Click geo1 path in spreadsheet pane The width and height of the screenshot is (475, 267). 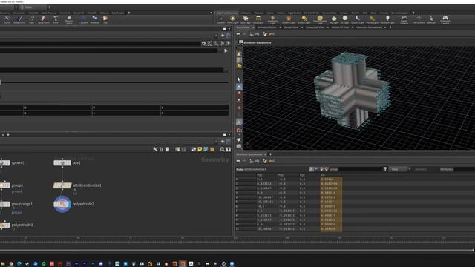[x=269, y=161]
